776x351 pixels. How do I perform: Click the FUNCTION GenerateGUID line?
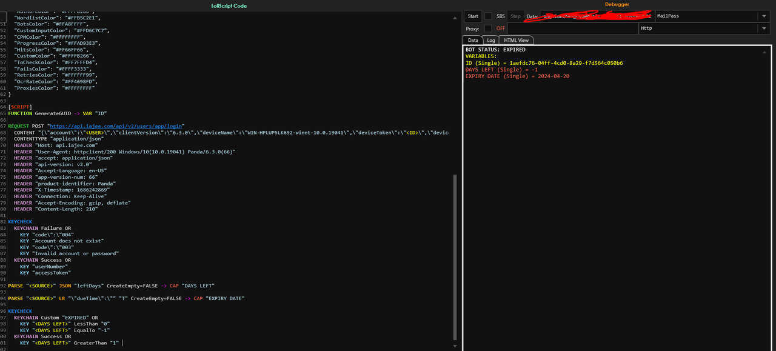click(x=57, y=113)
